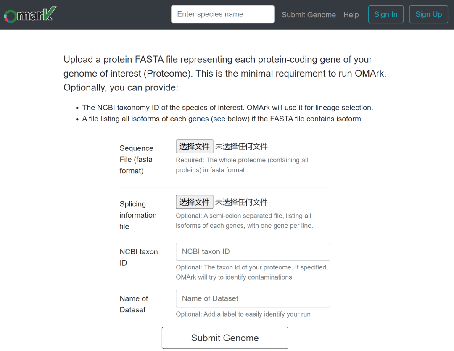Click the 'Required: The whole proteome' hint text
The width and height of the screenshot is (454, 351).
tap(242, 165)
